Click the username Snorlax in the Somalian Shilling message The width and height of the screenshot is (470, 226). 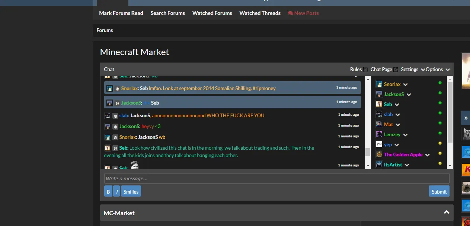130,89
